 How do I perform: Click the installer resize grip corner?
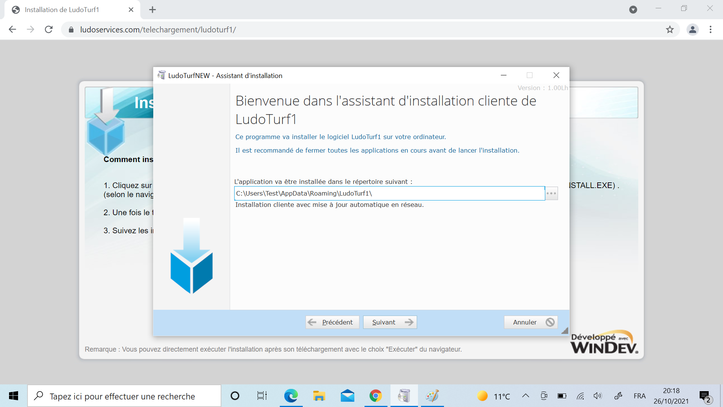click(x=564, y=330)
